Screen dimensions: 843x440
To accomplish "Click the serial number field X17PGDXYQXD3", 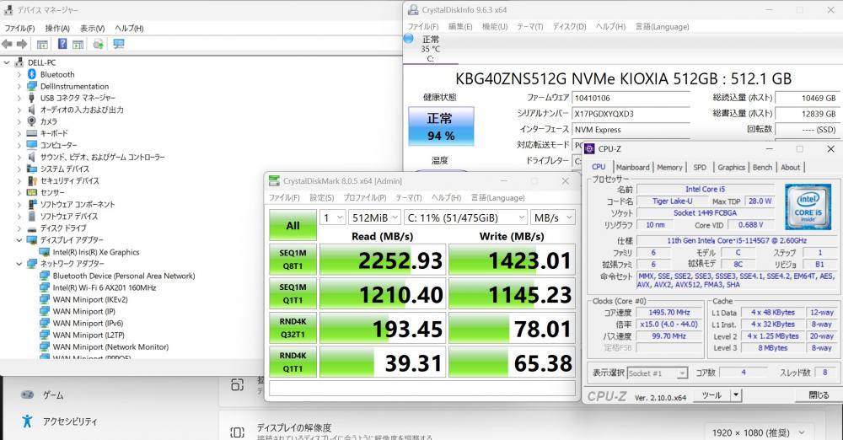I will pyautogui.click(x=631, y=114).
